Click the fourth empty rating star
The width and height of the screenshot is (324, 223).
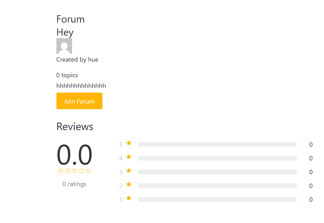(81, 171)
